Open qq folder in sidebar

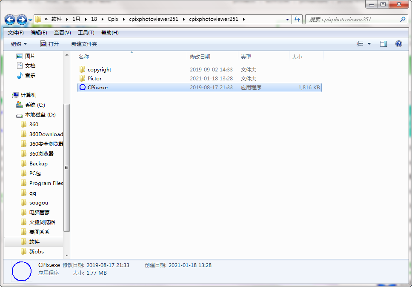[29, 193]
